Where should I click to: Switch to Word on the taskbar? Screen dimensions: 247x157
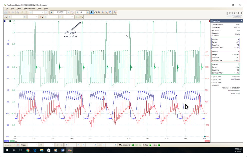[x=63, y=150]
